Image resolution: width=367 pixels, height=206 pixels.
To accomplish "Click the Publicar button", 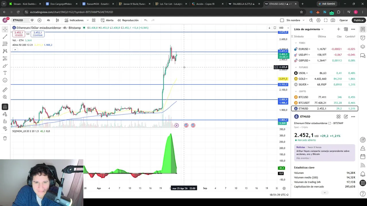I will [359, 20].
